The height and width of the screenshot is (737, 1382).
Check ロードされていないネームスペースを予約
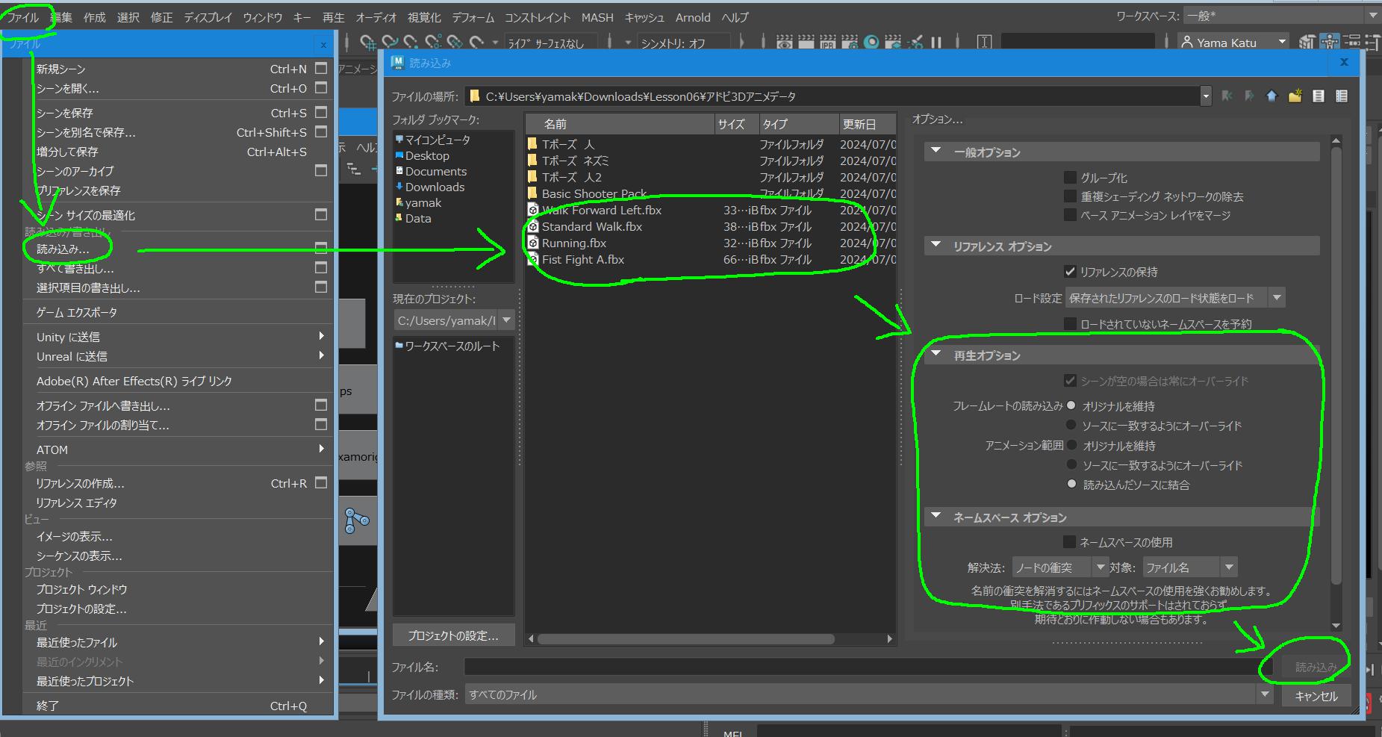(1070, 323)
